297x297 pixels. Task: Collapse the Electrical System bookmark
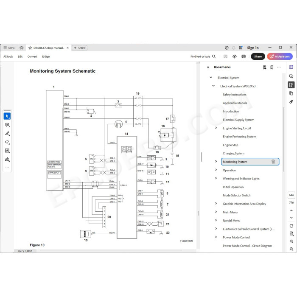[x=211, y=77]
